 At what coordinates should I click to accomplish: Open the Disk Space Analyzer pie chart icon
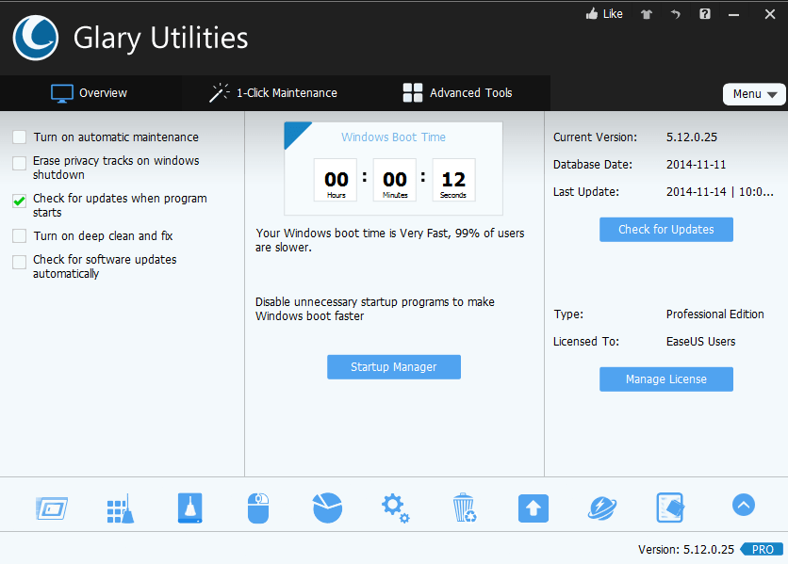(327, 508)
